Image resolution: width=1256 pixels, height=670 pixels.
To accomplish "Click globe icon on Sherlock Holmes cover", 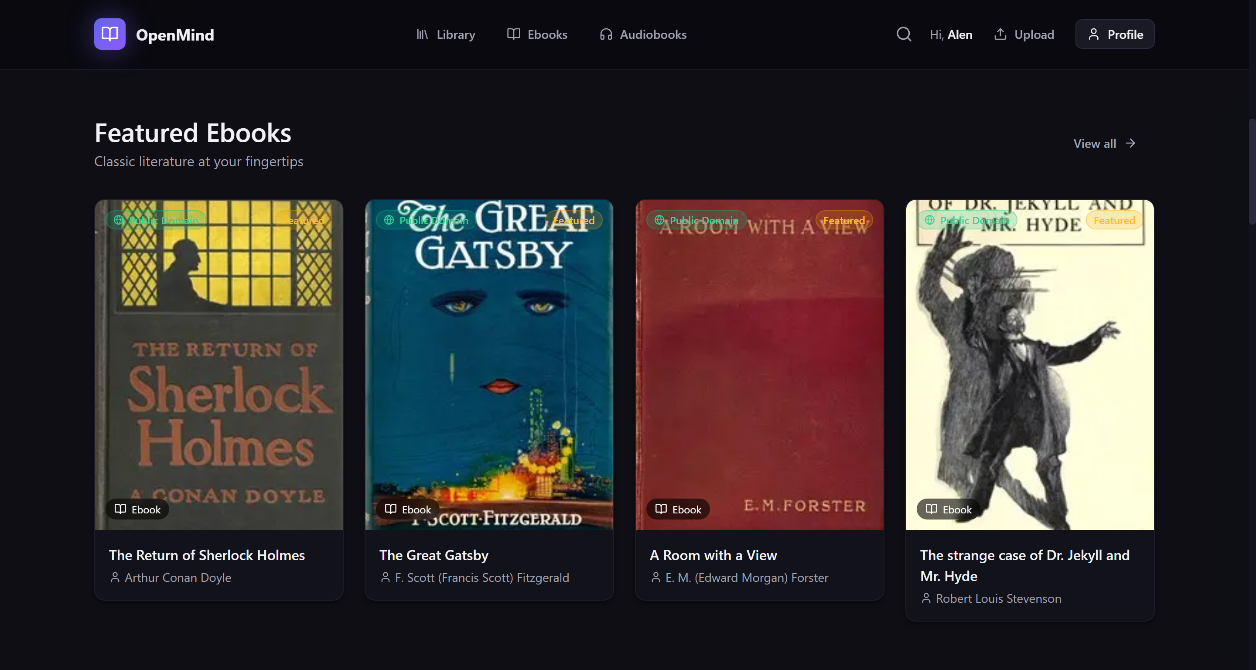I will click(119, 220).
